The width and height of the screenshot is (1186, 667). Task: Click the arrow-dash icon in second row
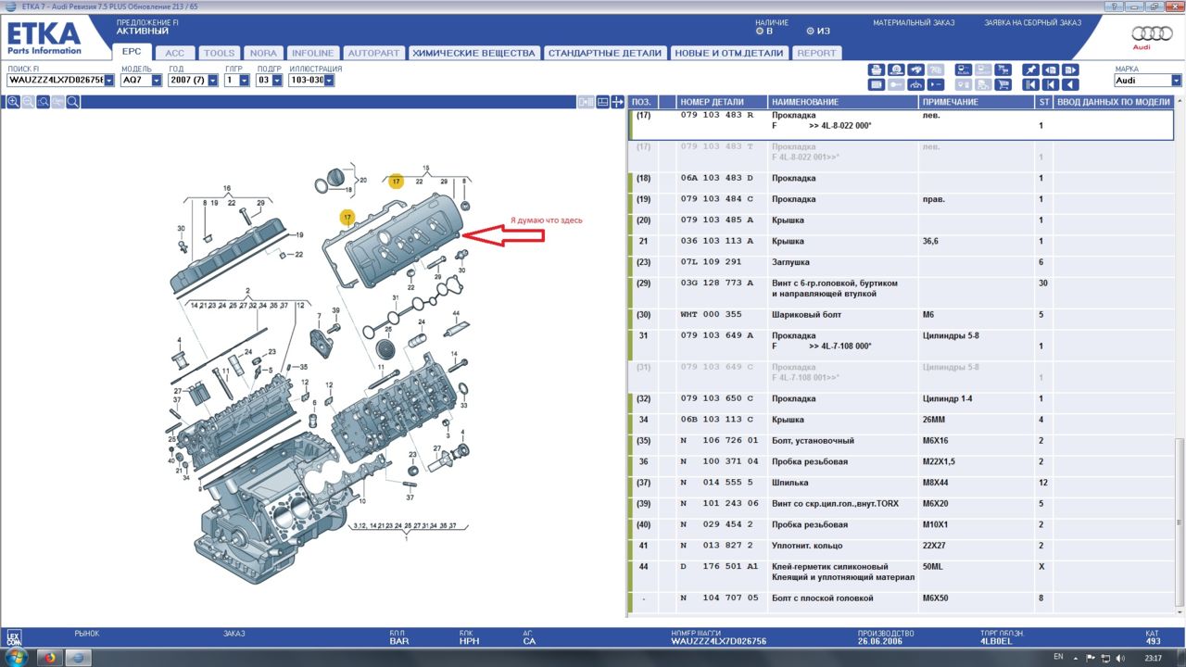coord(936,84)
